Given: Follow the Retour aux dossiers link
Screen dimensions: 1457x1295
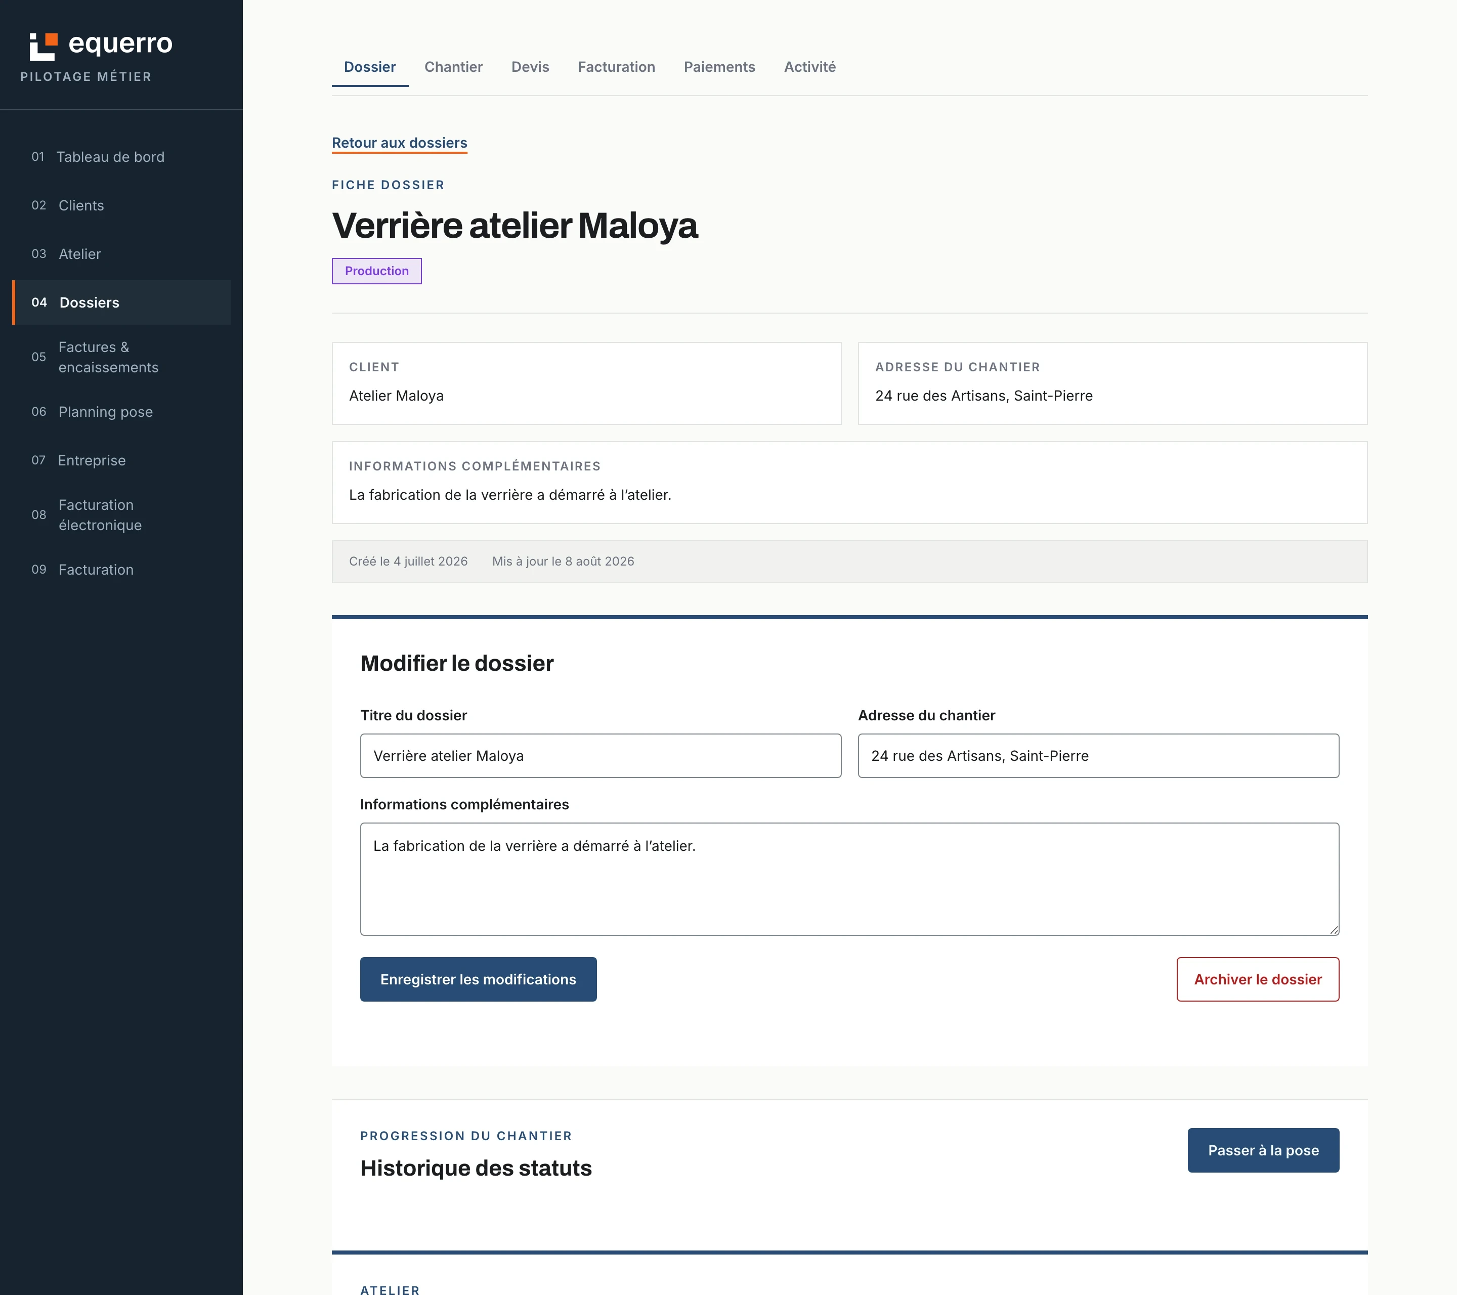Looking at the screenshot, I should pos(399,143).
